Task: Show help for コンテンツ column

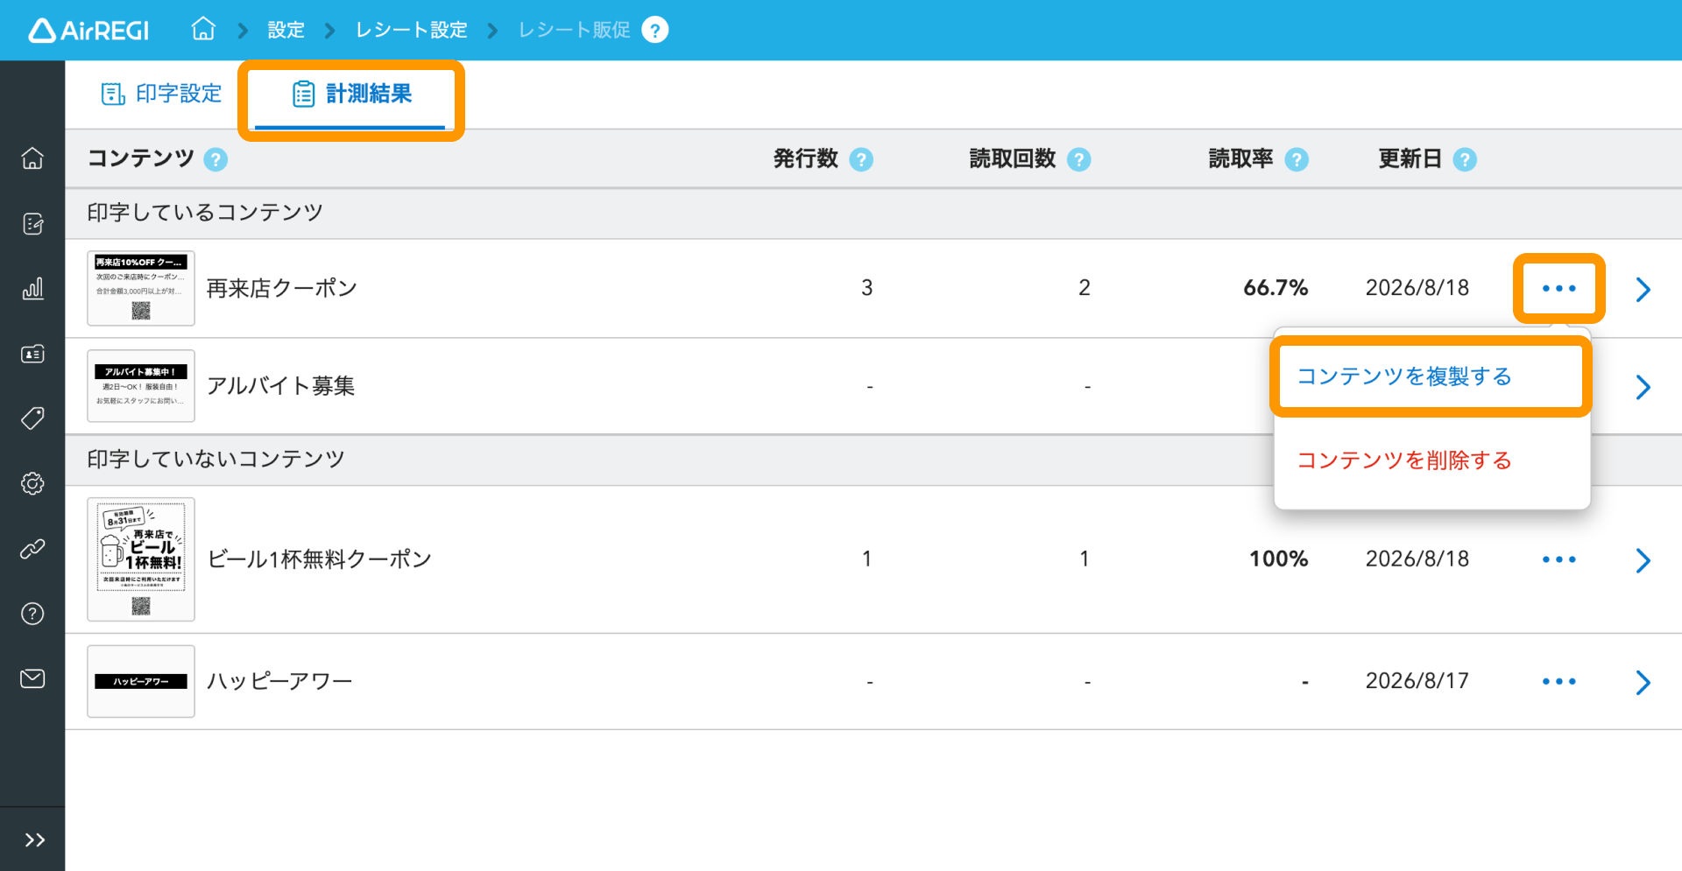Action: [216, 159]
